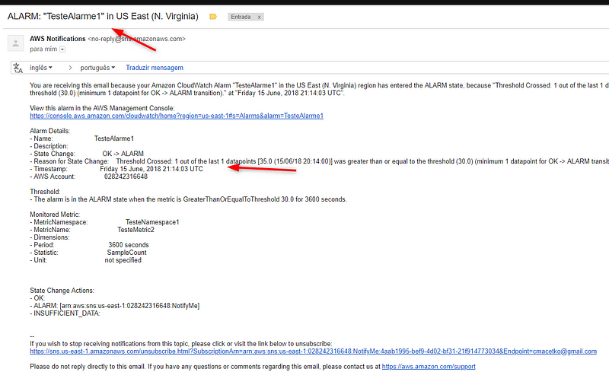Click the sender name 'AWS Notifications'
The height and width of the screenshot is (385, 609).
pos(58,39)
